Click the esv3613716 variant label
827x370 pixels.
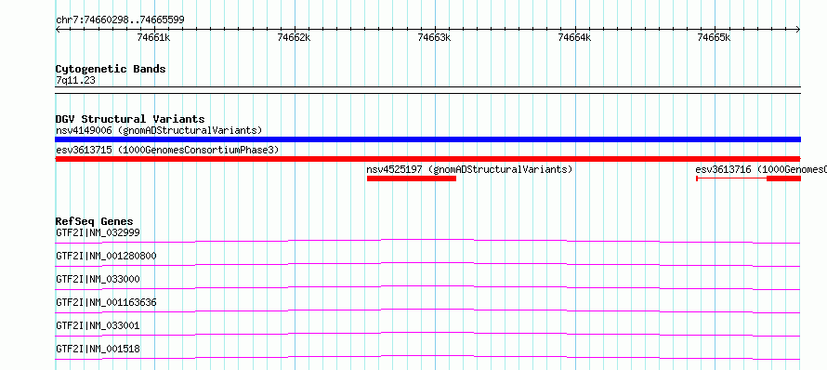point(761,169)
